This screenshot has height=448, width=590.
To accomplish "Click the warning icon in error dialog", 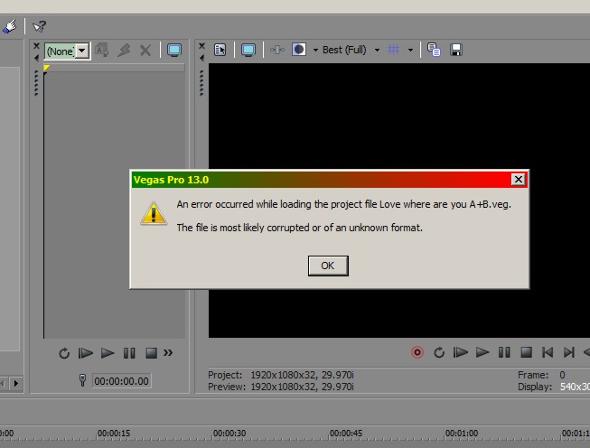I will [154, 214].
